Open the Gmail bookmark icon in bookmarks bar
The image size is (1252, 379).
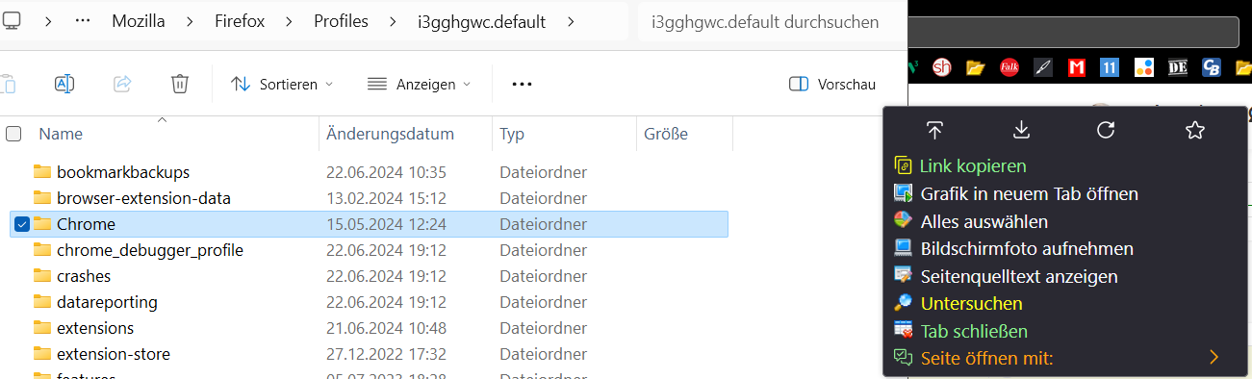(x=1077, y=67)
